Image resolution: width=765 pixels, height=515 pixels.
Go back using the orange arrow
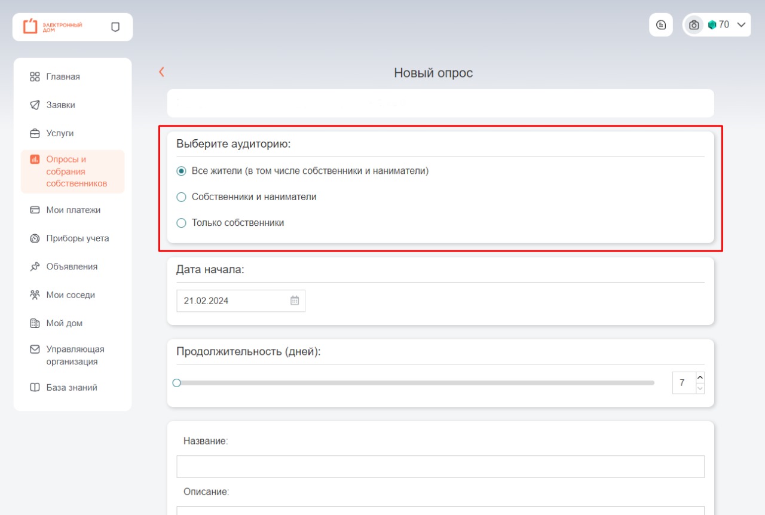click(x=161, y=72)
